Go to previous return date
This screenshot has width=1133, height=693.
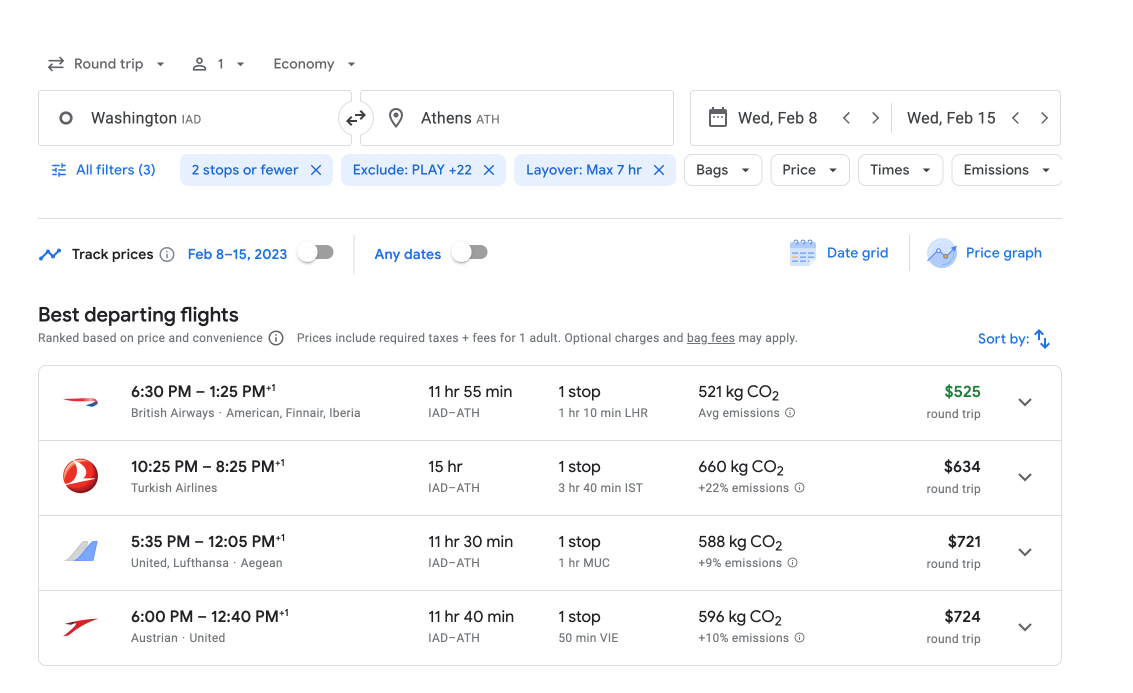1015,118
